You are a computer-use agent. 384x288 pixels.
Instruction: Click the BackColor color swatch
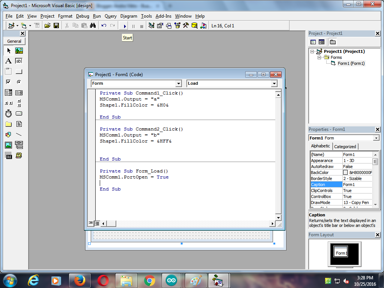pyautogui.click(x=345, y=172)
